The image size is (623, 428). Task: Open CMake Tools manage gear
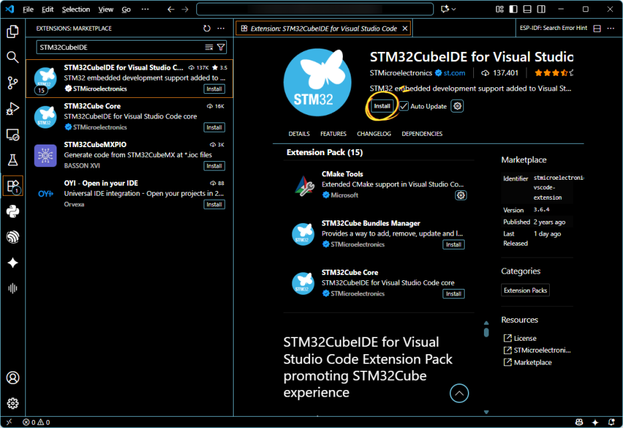click(461, 195)
